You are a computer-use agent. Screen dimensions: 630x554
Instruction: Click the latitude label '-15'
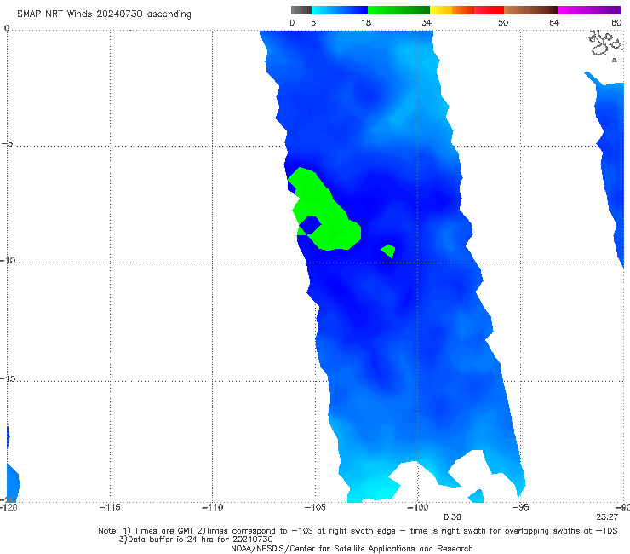coord(8,378)
